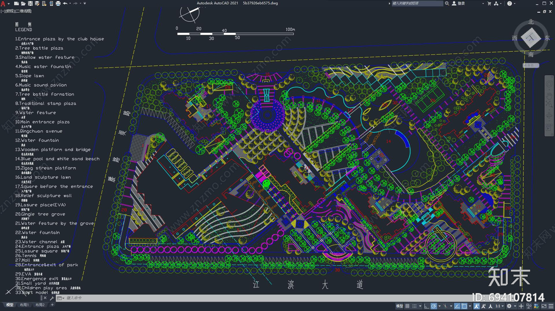Toggle ortho mode in status bar
Image resolution: width=555 pixels, height=311 pixels.
[x=426, y=306]
